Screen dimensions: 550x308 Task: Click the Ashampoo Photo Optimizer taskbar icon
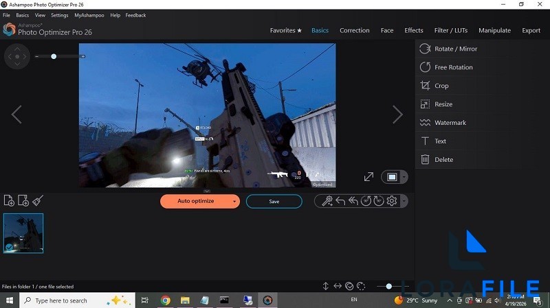267,300
